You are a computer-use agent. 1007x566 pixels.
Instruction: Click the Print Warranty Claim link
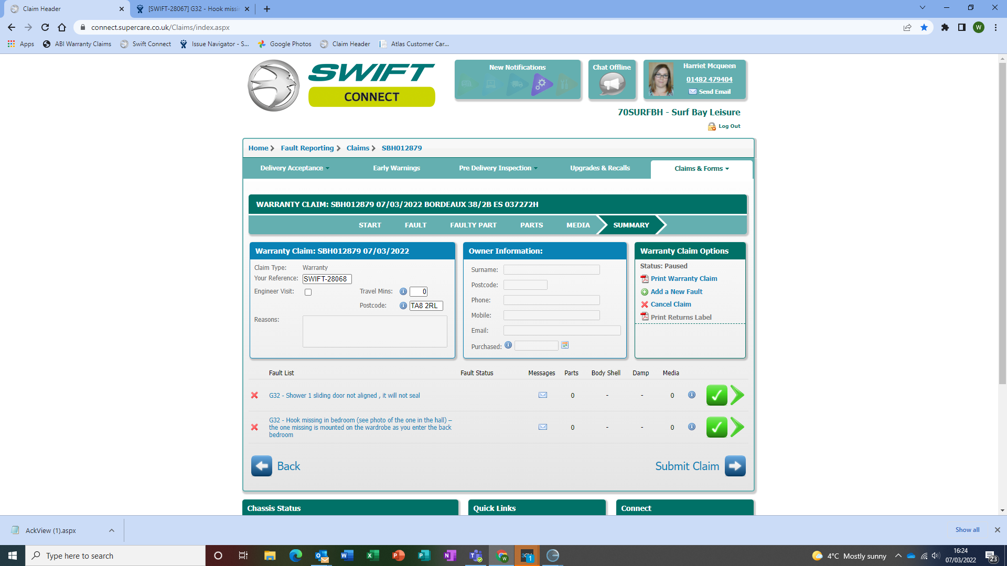683,279
